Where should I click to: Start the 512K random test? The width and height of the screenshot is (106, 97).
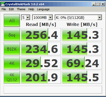click(x=12, y=49)
